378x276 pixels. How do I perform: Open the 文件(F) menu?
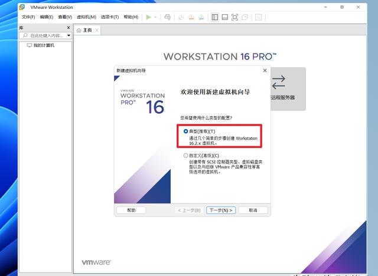(x=28, y=17)
